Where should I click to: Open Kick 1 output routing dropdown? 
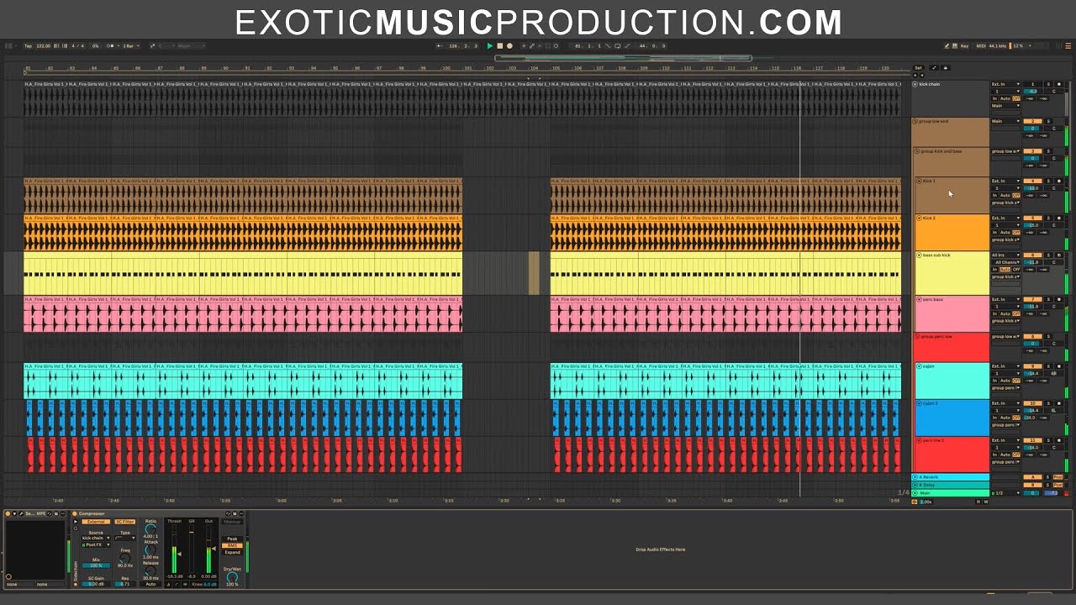1005,203
